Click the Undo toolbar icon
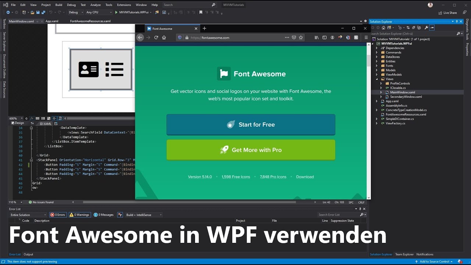The image size is (471, 265). [51, 12]
